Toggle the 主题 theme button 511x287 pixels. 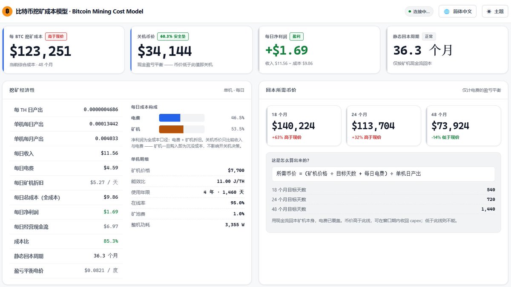[495, 12]
